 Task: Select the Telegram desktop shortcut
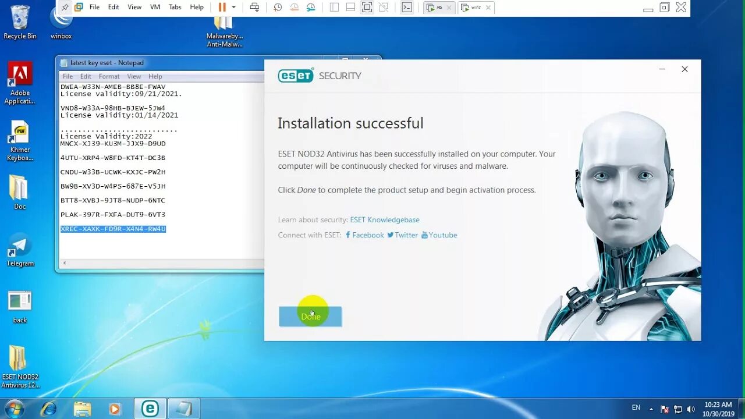click(20, 250)
